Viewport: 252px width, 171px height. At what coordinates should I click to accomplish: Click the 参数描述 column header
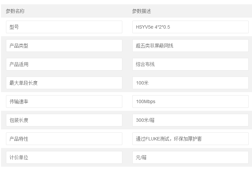click(141, 11)
